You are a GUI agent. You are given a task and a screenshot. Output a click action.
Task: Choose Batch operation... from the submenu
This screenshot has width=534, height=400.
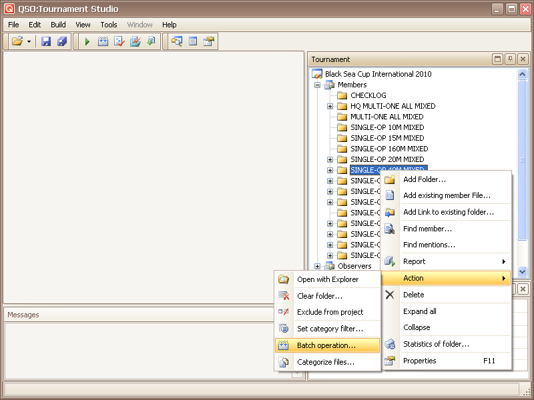(x=326, y=345)
